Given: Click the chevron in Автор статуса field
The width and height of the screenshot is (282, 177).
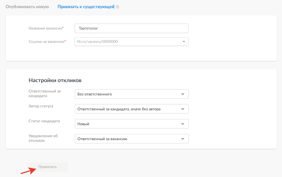Looking at the screenshot, I should (183, 109).
